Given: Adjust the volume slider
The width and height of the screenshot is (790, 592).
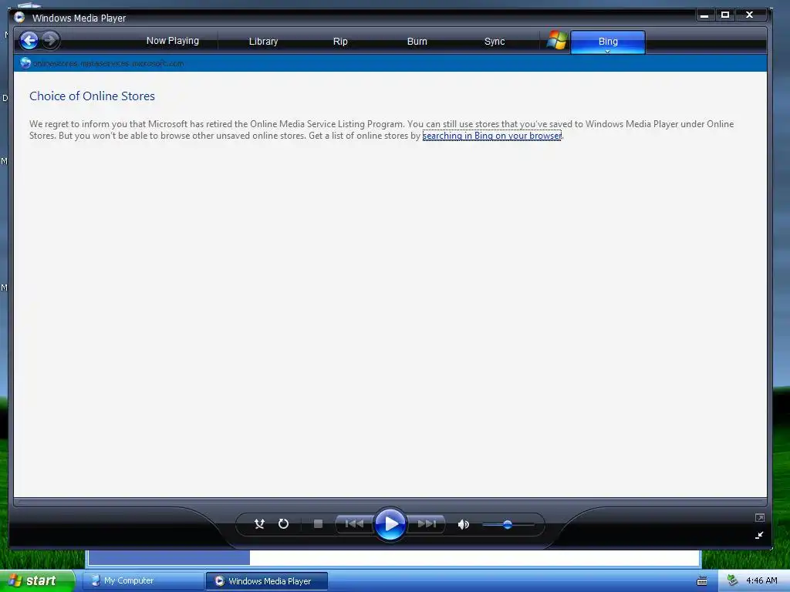Looking at the screenshot, I should [x=508, y=524].
